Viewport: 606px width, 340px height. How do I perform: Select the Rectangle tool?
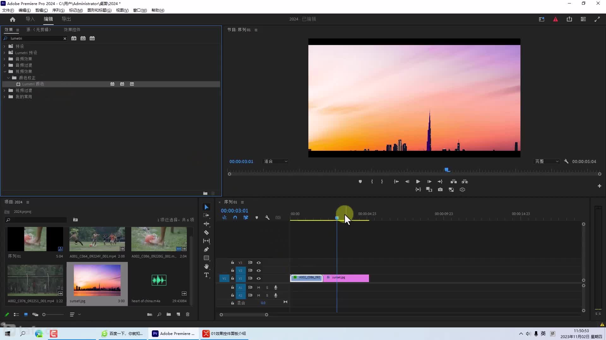click(x=206, y=258)
